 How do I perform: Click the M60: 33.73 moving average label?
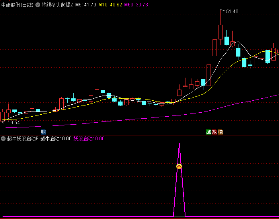pos(136,5)
